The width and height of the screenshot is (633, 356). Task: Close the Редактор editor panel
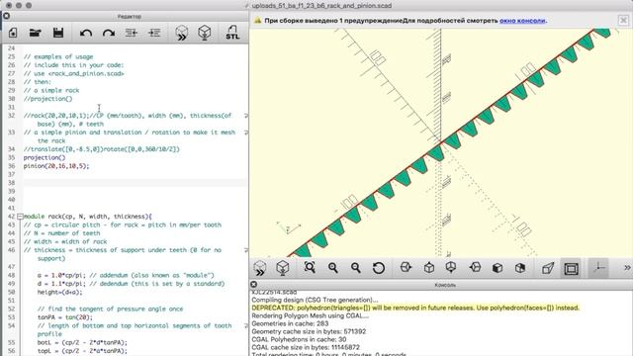[7, 16]
